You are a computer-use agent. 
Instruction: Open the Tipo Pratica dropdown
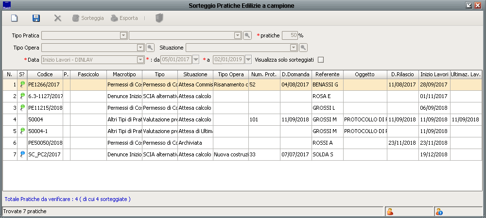point(123,35)
